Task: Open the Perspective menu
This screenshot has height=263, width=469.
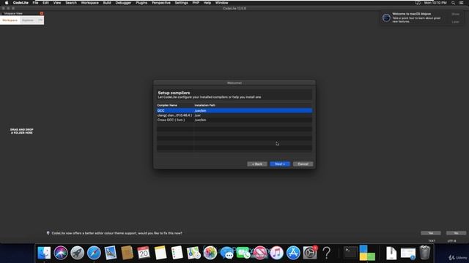Action: click(x=161, y=3)
